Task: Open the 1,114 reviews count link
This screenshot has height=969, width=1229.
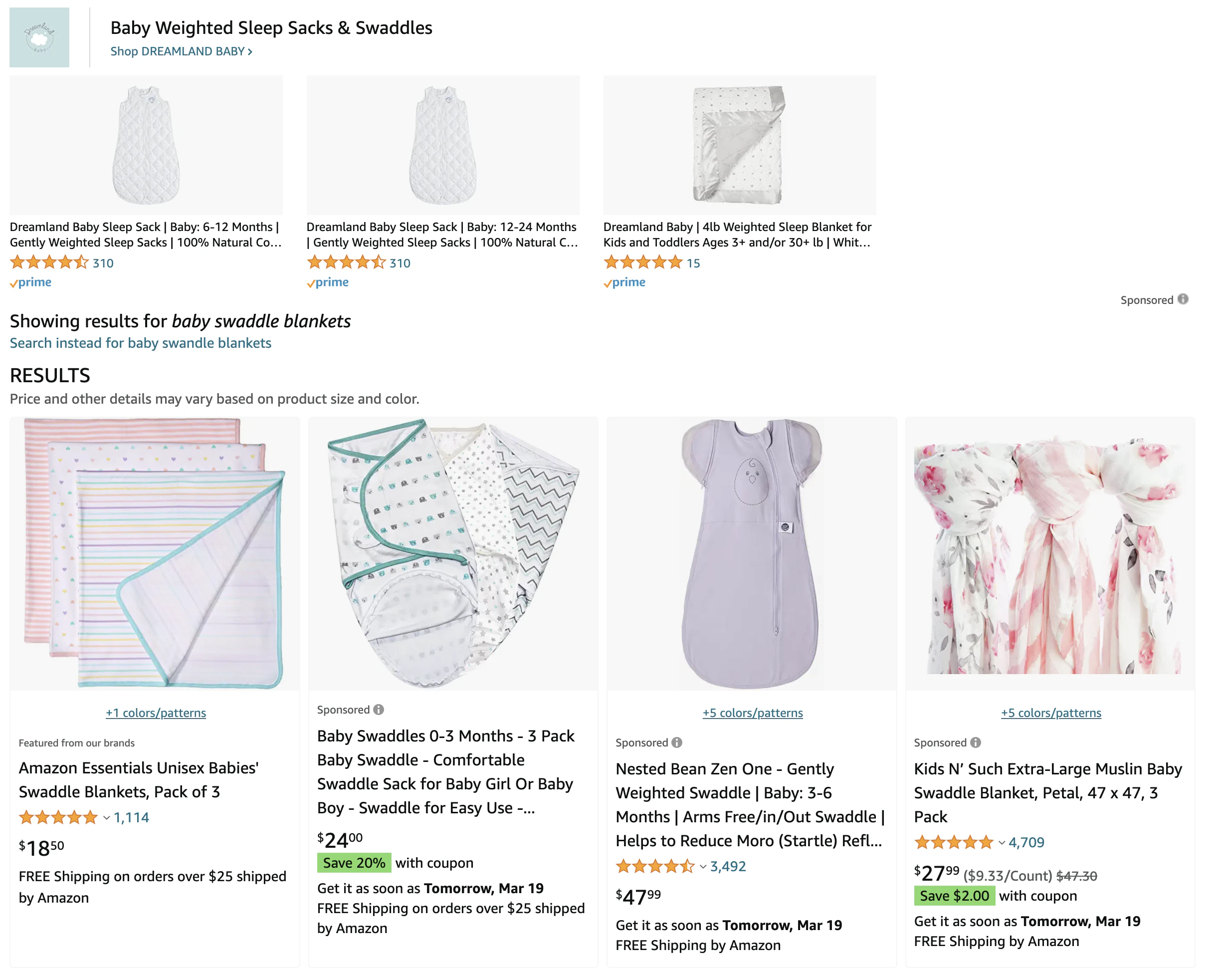Action: click(131, 817)
